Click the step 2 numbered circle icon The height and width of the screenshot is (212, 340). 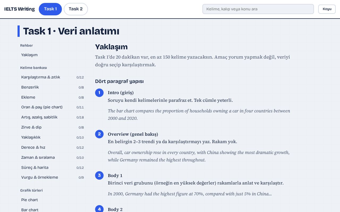tap(99, 134)
